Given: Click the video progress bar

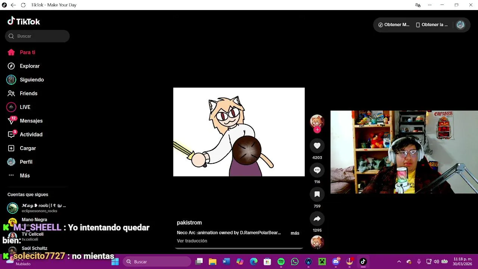Looking at the screenshot, I should (239, 248).
